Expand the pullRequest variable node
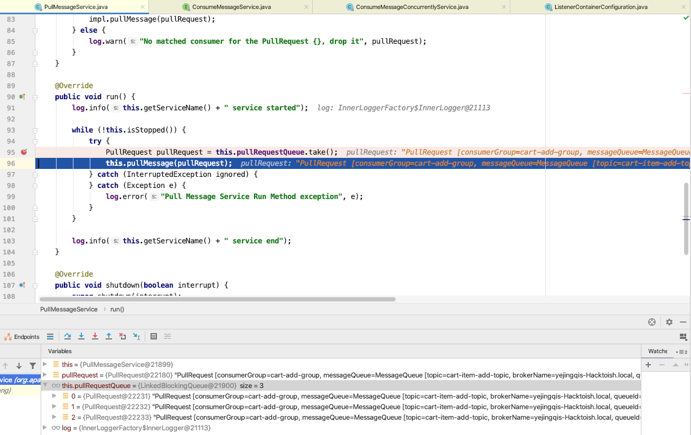Screen dimensions: 691x435 45,375
